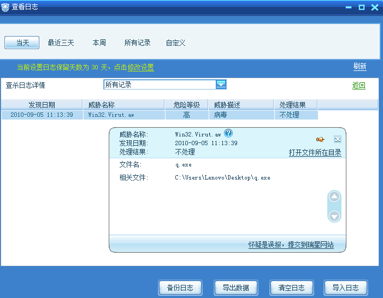This screenshot has height=298, width=383.
Task: Click the file name q.exe in popup
Action: 184,165
